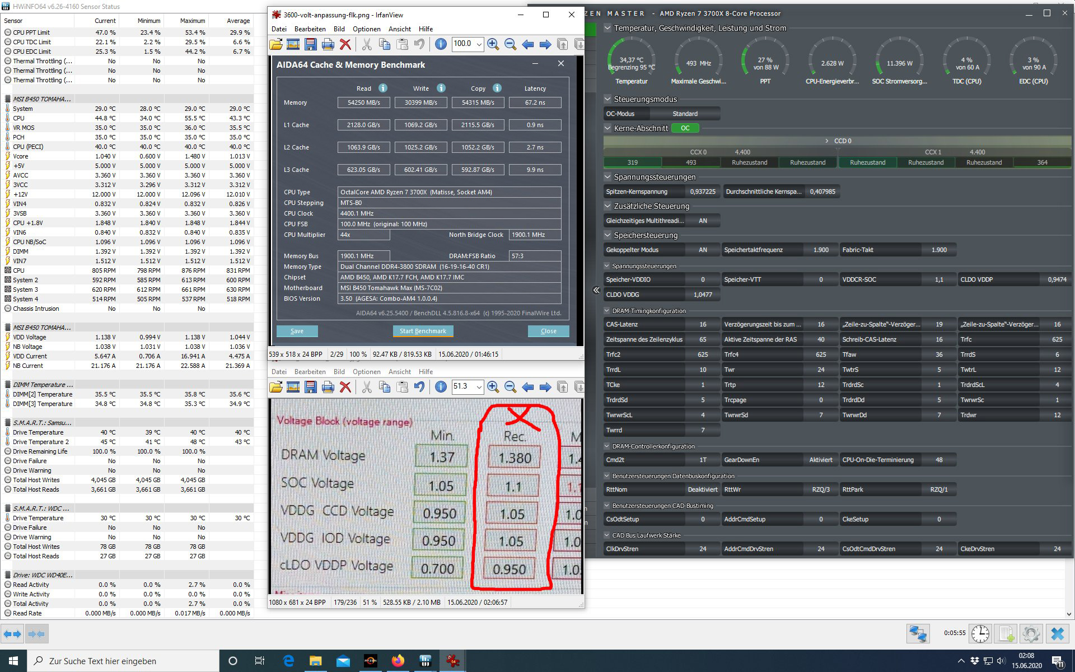Toggle Gekoppelter Modus AN switch

click(702, 250)
